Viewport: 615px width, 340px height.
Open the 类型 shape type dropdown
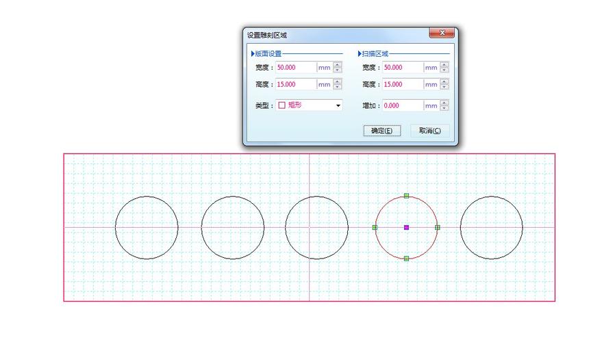tap(338, 106)
